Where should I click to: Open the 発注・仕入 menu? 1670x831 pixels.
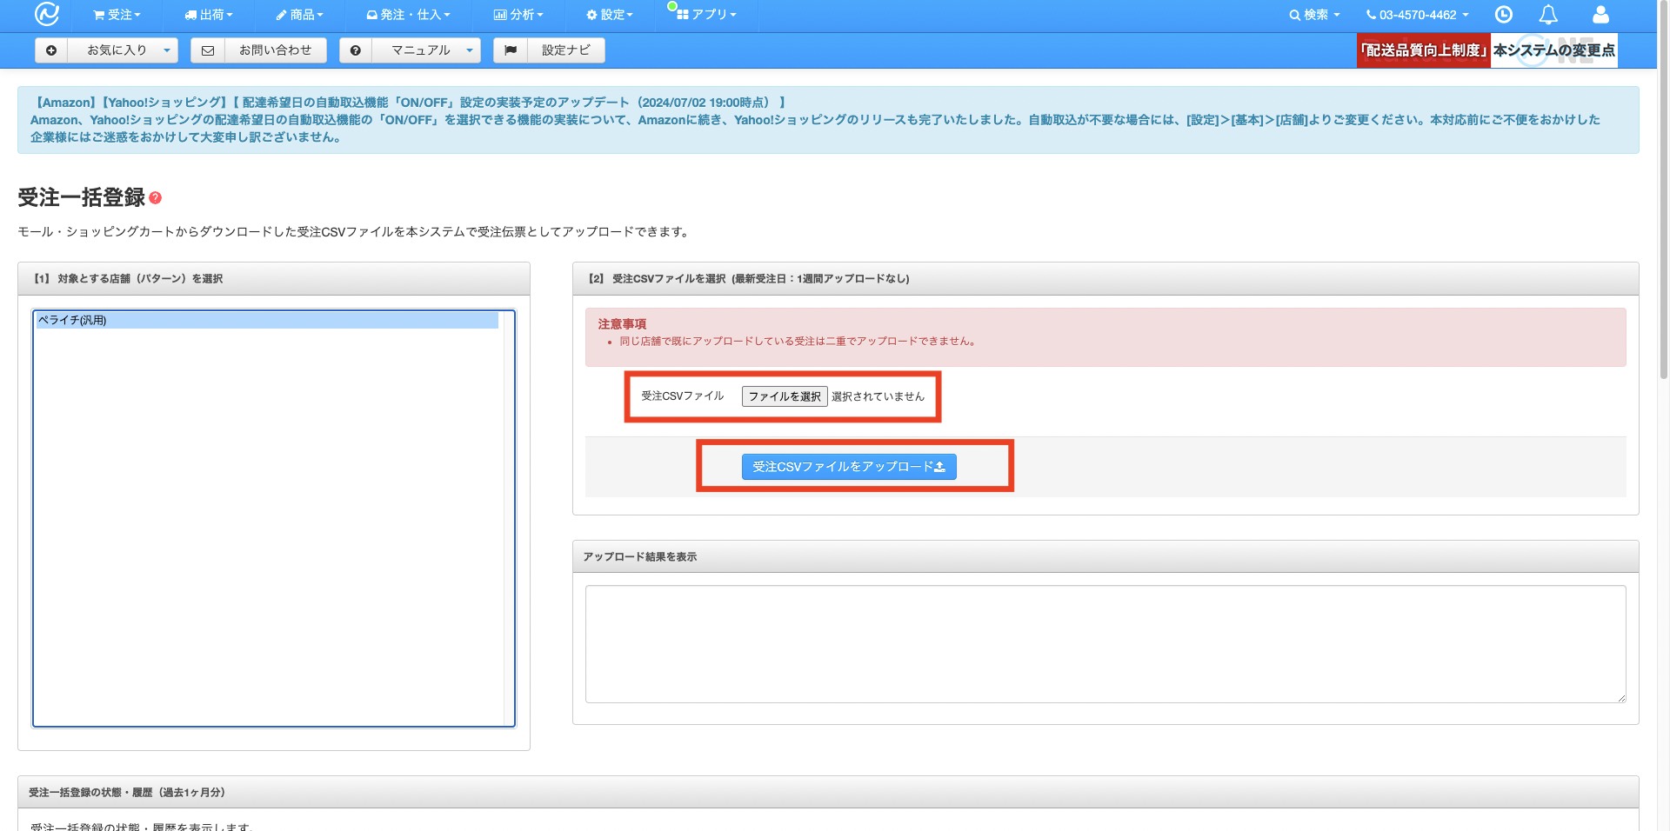408,15
